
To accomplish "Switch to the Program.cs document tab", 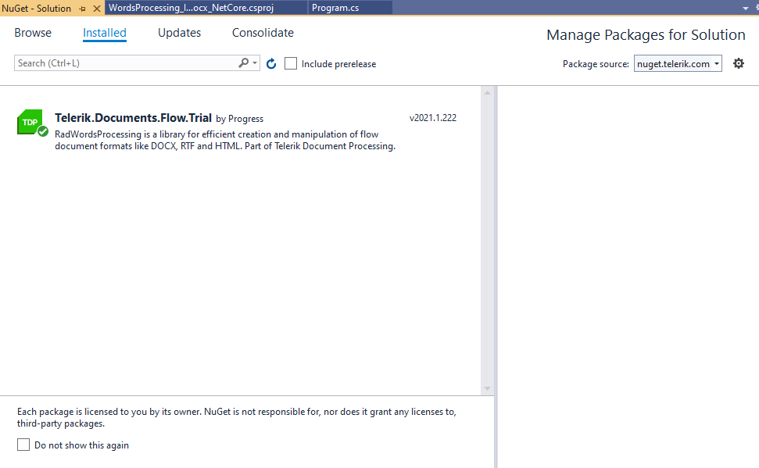I will pyautogui.click(x=335, y=8).
